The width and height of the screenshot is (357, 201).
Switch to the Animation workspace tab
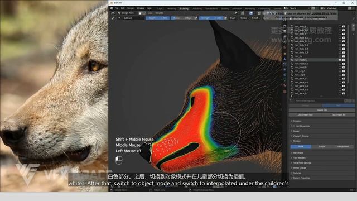(x=237, y=9)
